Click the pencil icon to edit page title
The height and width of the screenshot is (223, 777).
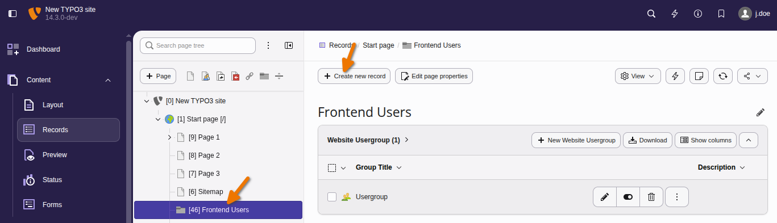coord(761,112)
